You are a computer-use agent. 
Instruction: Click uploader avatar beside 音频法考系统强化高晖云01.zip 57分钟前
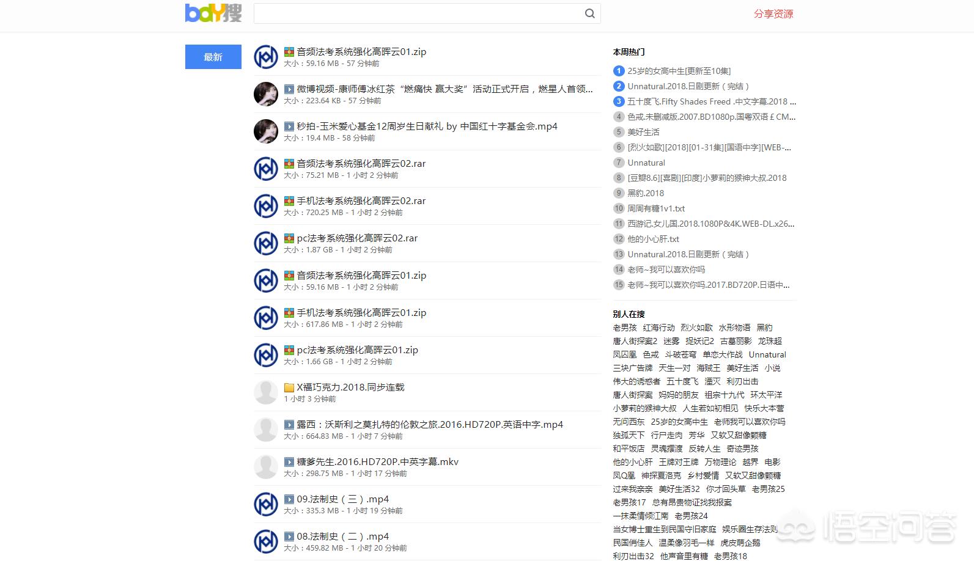[x=266, y=57]
